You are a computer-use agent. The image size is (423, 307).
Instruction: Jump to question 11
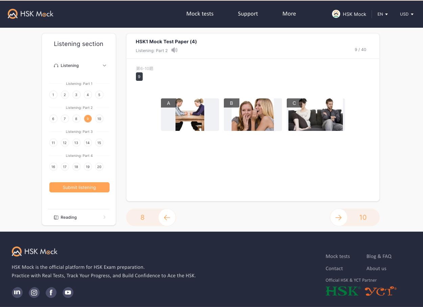tap(53, 143)
